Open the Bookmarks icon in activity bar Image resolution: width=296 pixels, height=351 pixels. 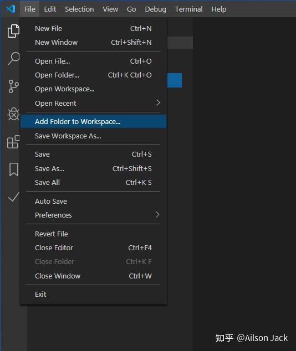point(14,169)
